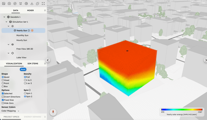Collapse the sun simulations group chevron
This screenshot has width=207, height=120.
pos(9,26)
